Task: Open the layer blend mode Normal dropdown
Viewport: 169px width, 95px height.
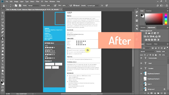Action: click(148, 51)
